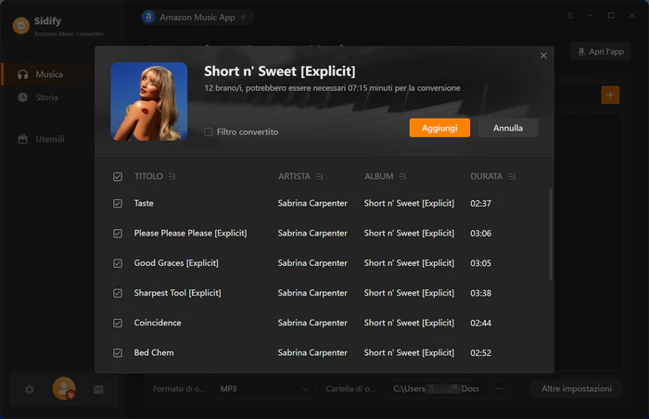
Task: Click the Sidify logo icon
Action: point(21,26)
